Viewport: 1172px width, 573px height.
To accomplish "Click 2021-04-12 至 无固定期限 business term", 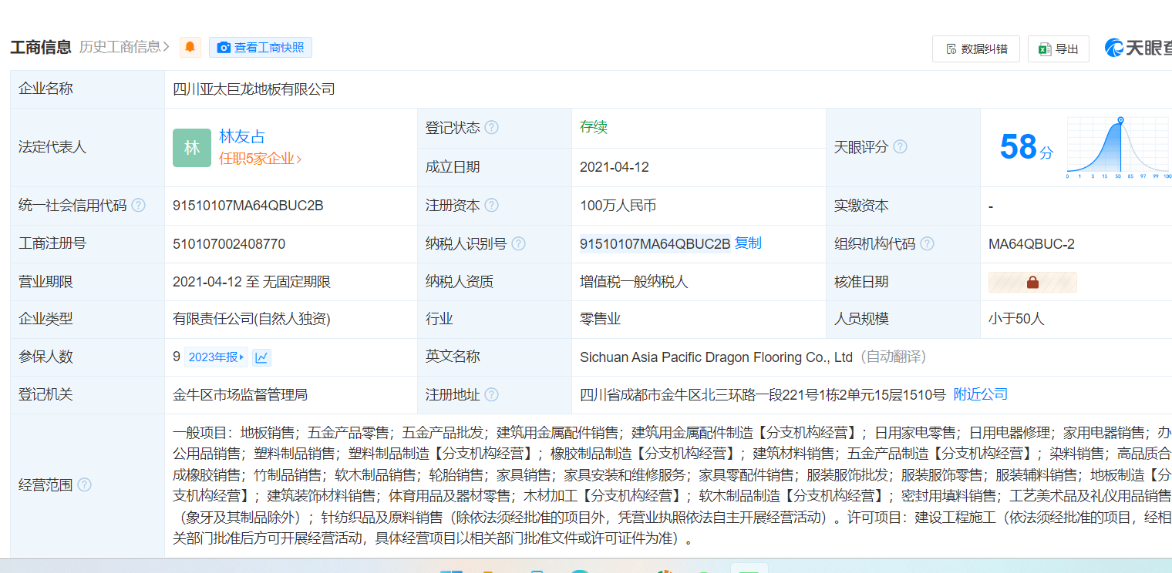I will tap(251, 282).
